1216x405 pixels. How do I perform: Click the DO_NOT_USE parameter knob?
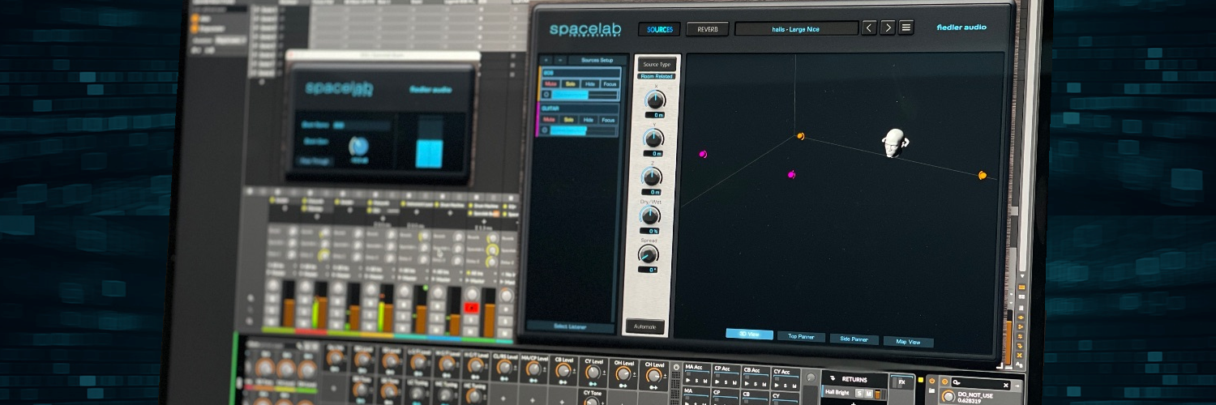tap(948, 397)
